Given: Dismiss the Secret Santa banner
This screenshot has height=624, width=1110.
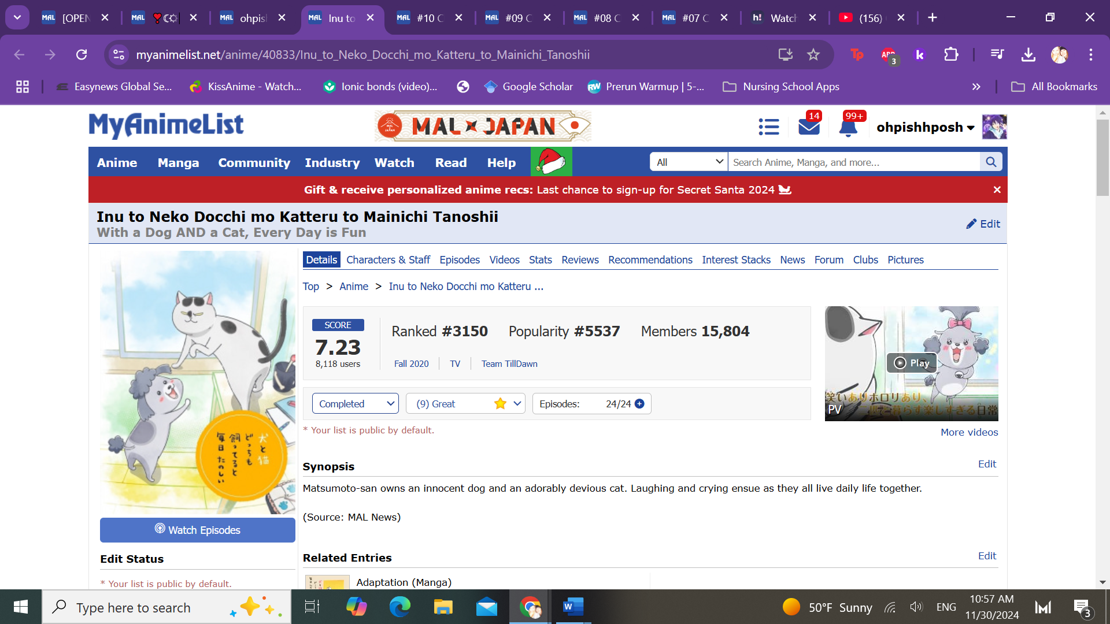Looking at the screenshot, I should click(x=997, y=190).
